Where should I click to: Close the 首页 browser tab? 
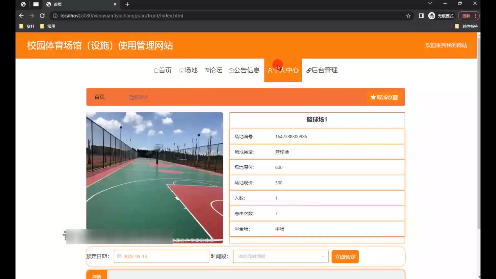[115, 4]
